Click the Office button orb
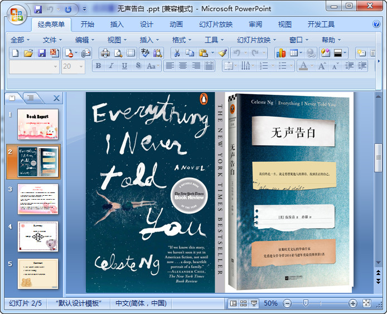 (x=17, y=15)
